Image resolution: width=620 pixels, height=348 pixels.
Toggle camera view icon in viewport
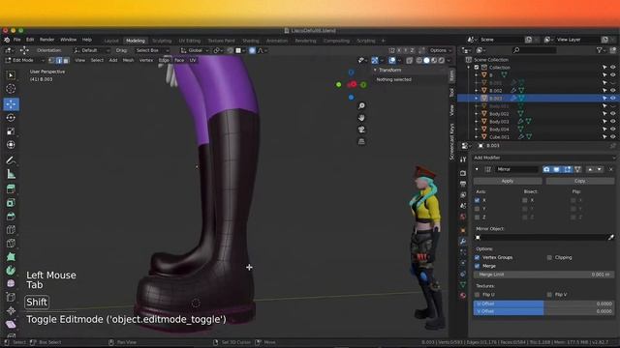click(361, 130)
